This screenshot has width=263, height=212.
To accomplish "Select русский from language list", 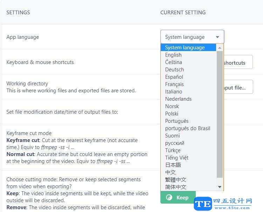I will [x=174, y=143].
